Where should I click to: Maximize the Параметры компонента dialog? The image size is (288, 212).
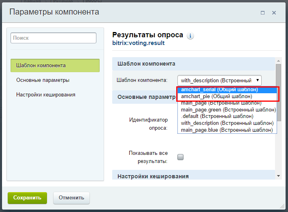[262, 13]
